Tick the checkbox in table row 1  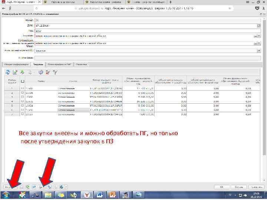pyautogui.click(x=22, y=88)
